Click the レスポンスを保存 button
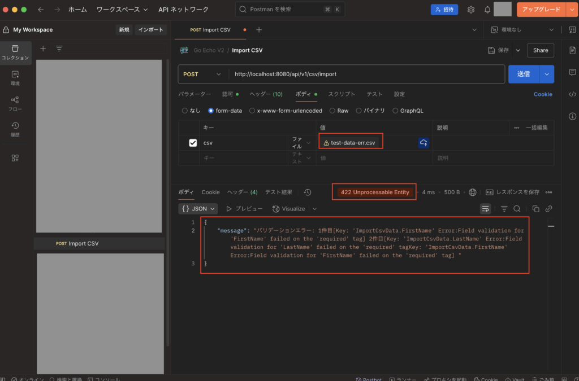This screenshot has width=579, height=381. coord(512,192)
